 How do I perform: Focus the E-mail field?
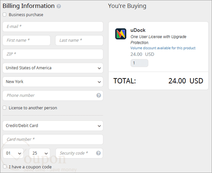[53, 27]
